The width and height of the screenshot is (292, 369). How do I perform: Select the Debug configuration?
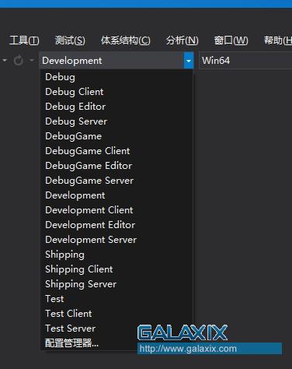[116, 77]
